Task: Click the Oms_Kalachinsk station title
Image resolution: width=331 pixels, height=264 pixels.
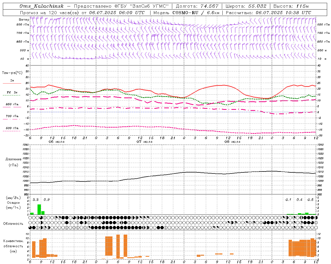Action: 41,6
